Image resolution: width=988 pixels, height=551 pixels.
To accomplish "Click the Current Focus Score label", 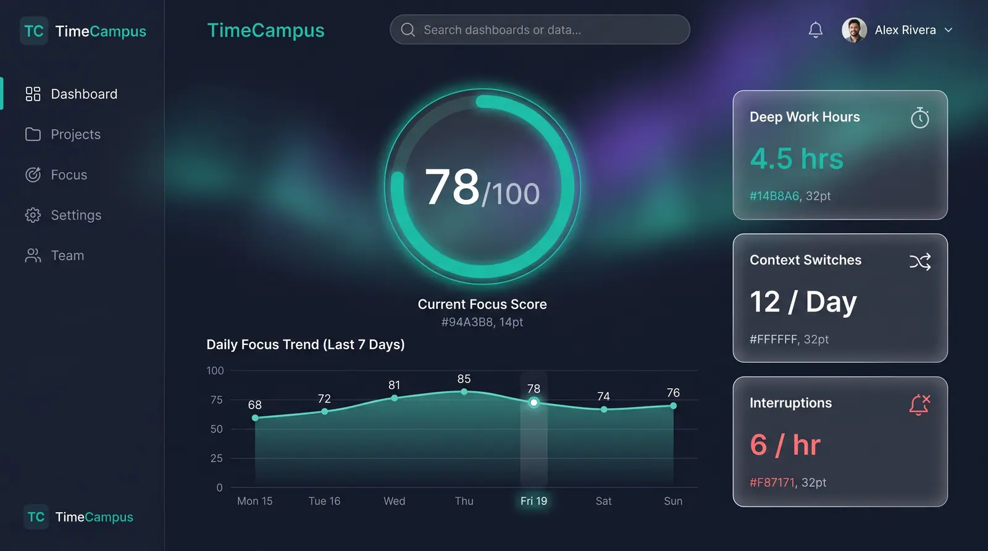I will click(x=482, y=304).
